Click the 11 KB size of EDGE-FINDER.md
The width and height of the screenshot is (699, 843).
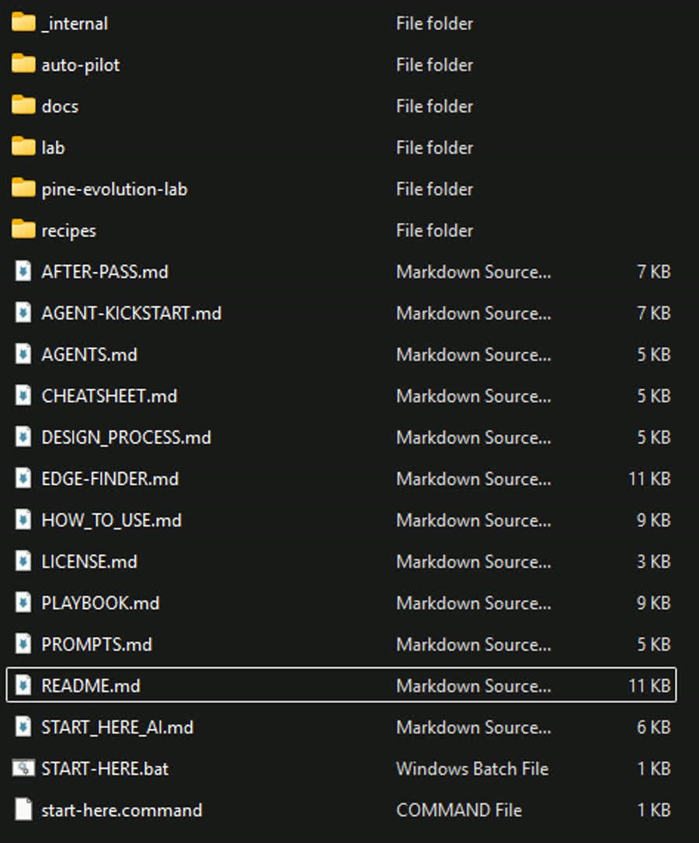click(x=649, y=479)
